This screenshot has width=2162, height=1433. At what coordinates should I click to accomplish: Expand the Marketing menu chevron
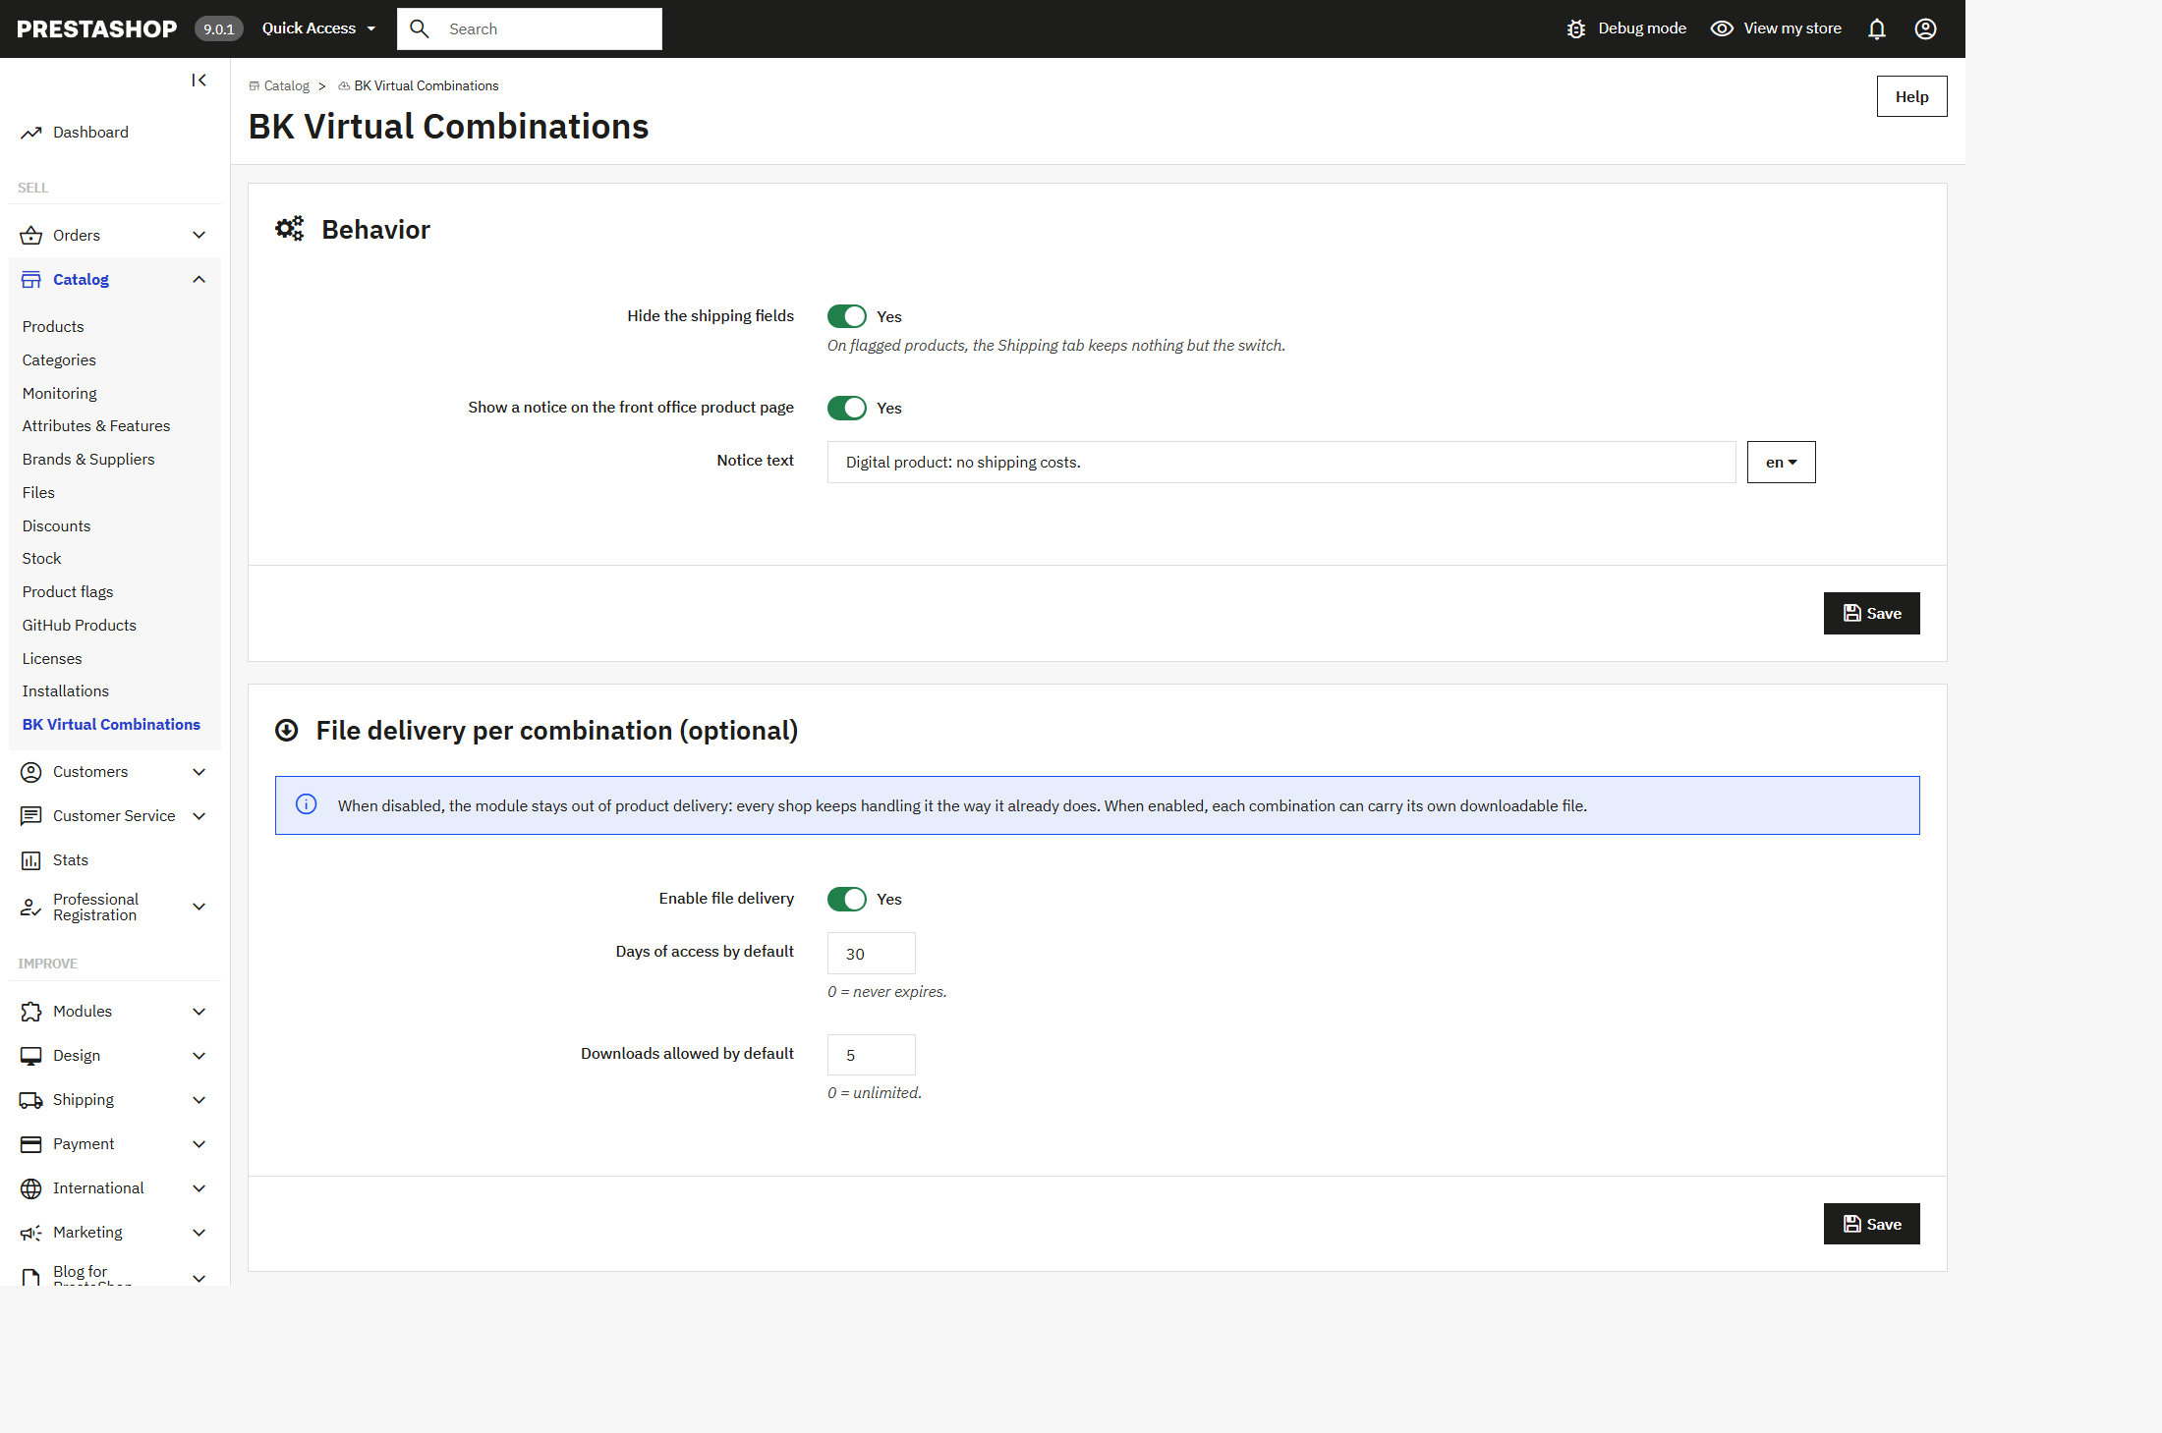click(x=199, y=1233)
